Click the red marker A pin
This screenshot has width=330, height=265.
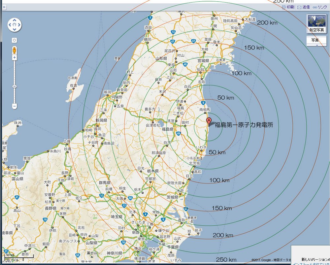point(209,122)
